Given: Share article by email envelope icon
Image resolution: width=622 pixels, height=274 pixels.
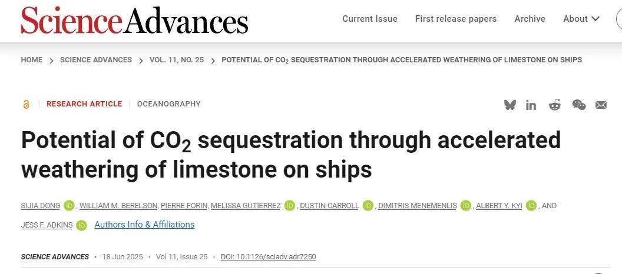Looking at the screenshot, I should (601, 105).
